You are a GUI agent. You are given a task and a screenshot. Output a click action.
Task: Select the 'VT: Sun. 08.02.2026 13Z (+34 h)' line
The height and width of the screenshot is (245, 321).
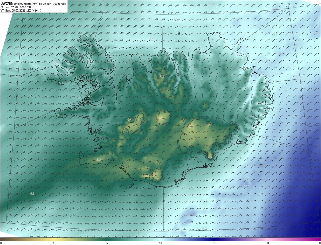coord(21,11)
